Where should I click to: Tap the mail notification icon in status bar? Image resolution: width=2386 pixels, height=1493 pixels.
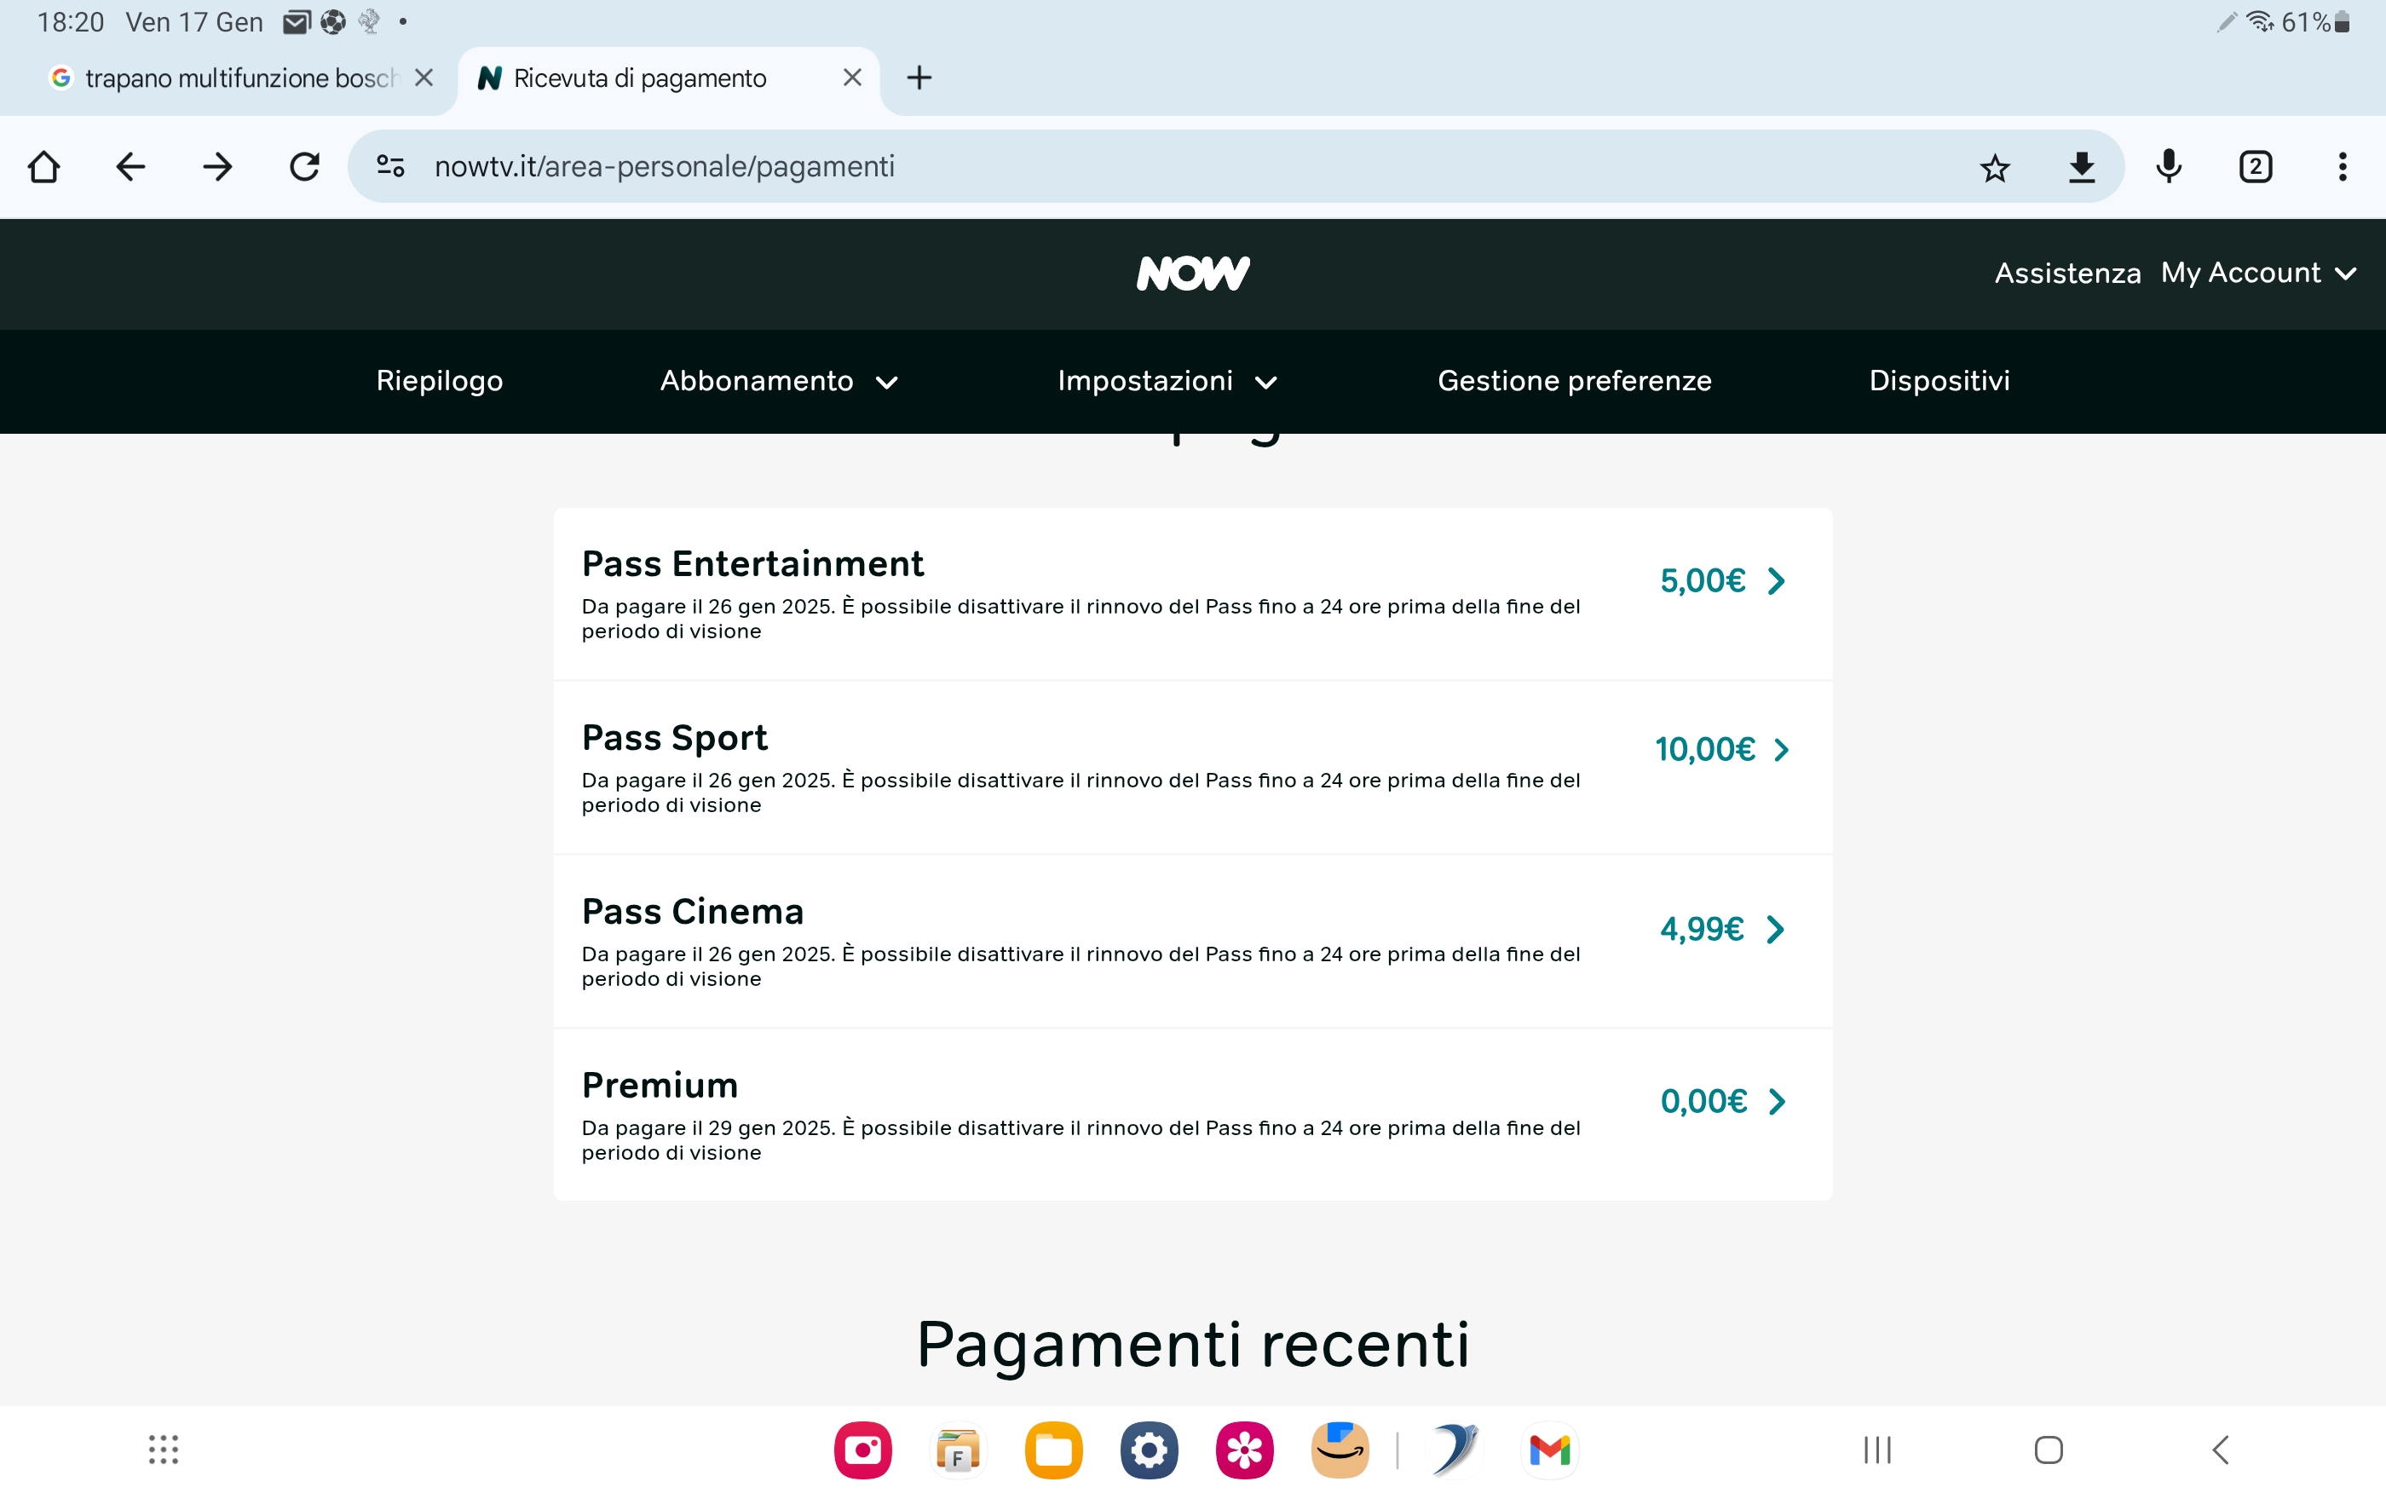(297, 21)
